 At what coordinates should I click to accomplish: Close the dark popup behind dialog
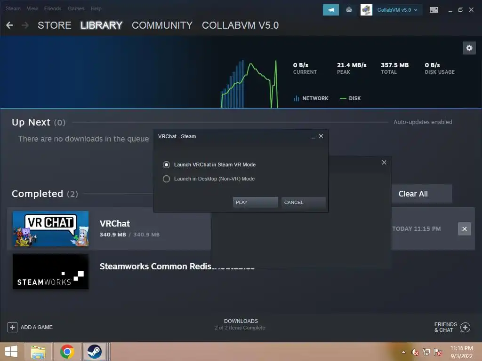pyautogui.click(x=384, y=162)
